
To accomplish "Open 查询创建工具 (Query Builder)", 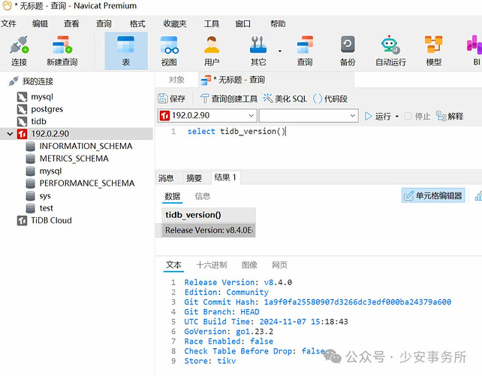I will point(229,99).
